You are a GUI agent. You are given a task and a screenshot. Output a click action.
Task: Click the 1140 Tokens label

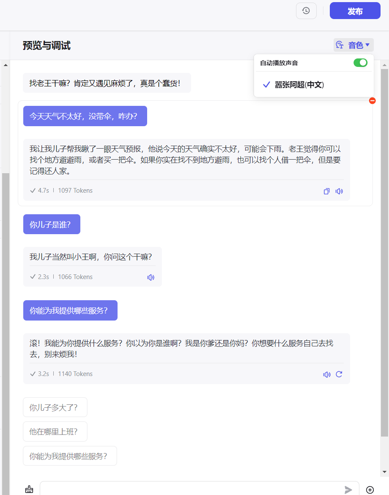(75, 374)
